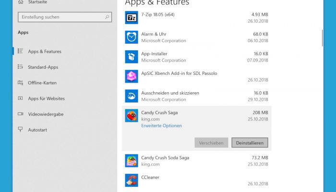Click the Startseite home icon
336x192 pixels.
pos(21,2)
